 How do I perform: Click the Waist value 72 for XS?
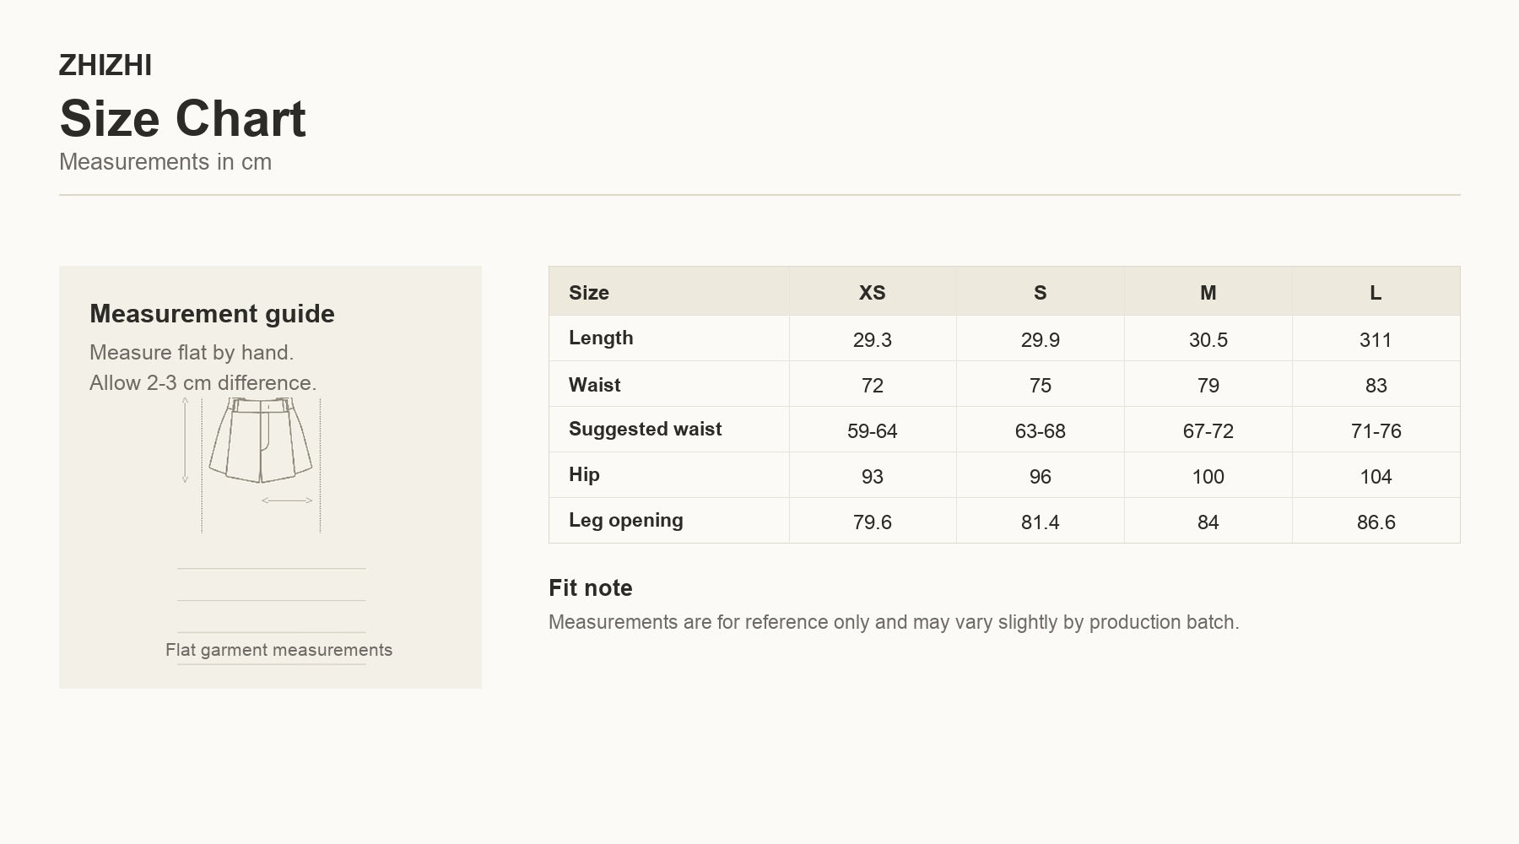pyautogui.click(x=872, y=385)
